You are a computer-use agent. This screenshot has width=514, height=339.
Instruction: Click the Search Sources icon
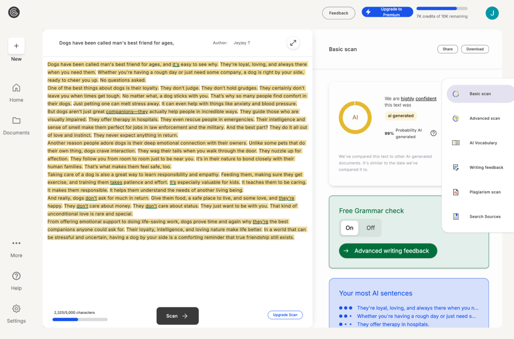(456, 217)
